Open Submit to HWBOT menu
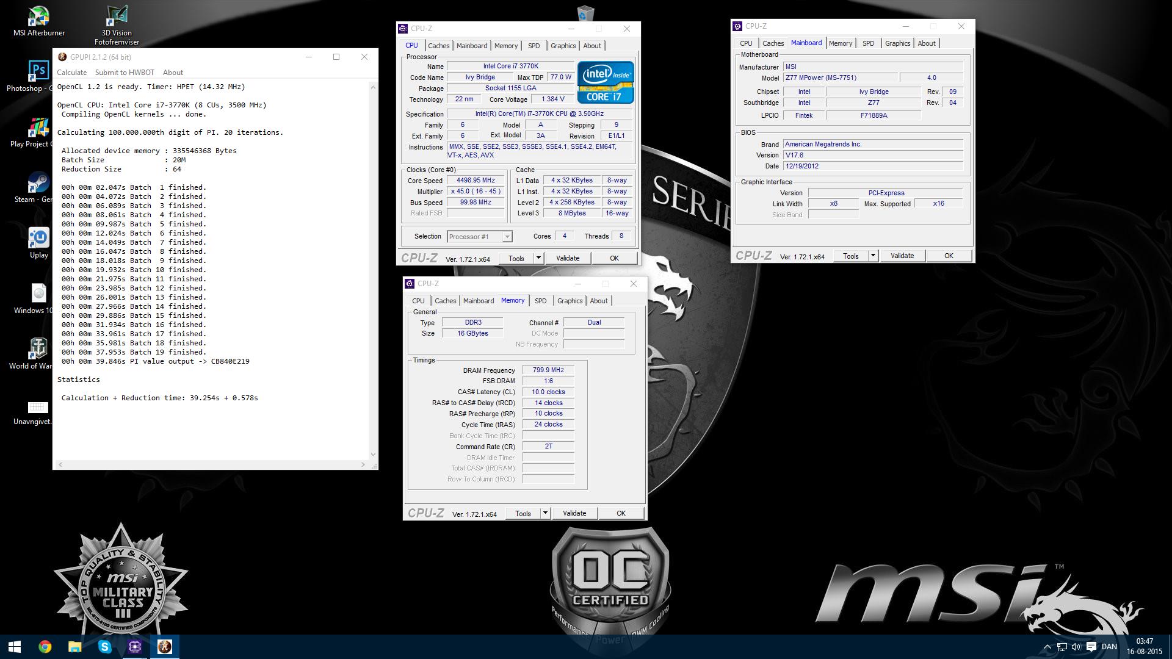Viewport: 1172px width, 659px height. (125, 72)
